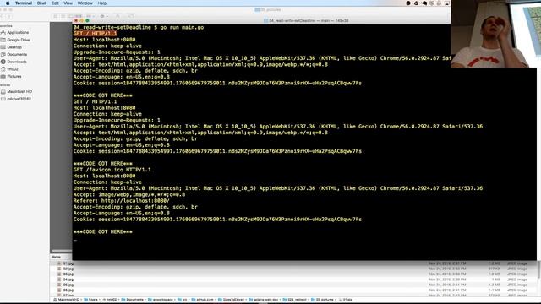Open the Window menu
The image size is (541, 304).
pyautogui.click(x=85, y=3)
